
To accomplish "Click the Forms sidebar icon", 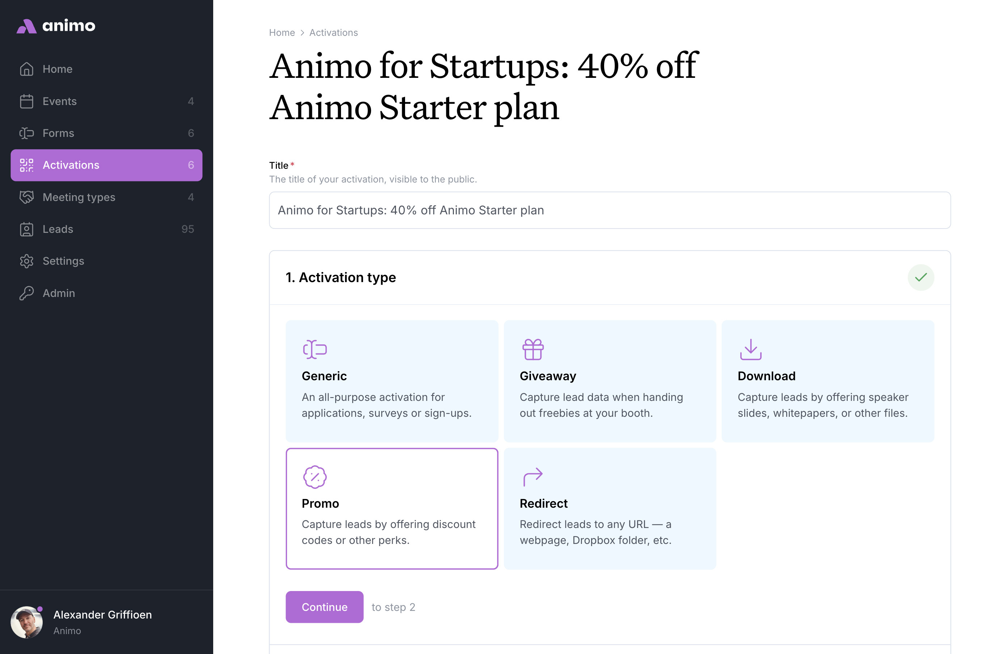I will (x=26, y=133).
